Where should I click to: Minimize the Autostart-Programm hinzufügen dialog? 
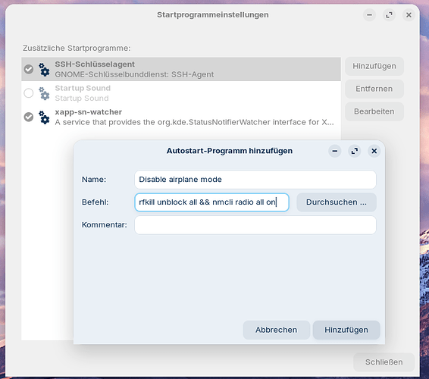pos(334,151)
